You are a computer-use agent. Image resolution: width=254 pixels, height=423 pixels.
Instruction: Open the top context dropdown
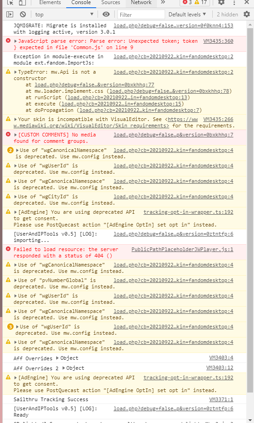(x=64, y=15)
